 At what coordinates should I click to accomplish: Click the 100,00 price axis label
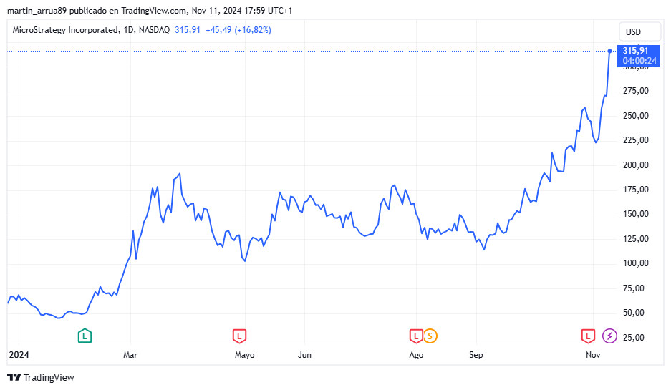click(635, 263)
